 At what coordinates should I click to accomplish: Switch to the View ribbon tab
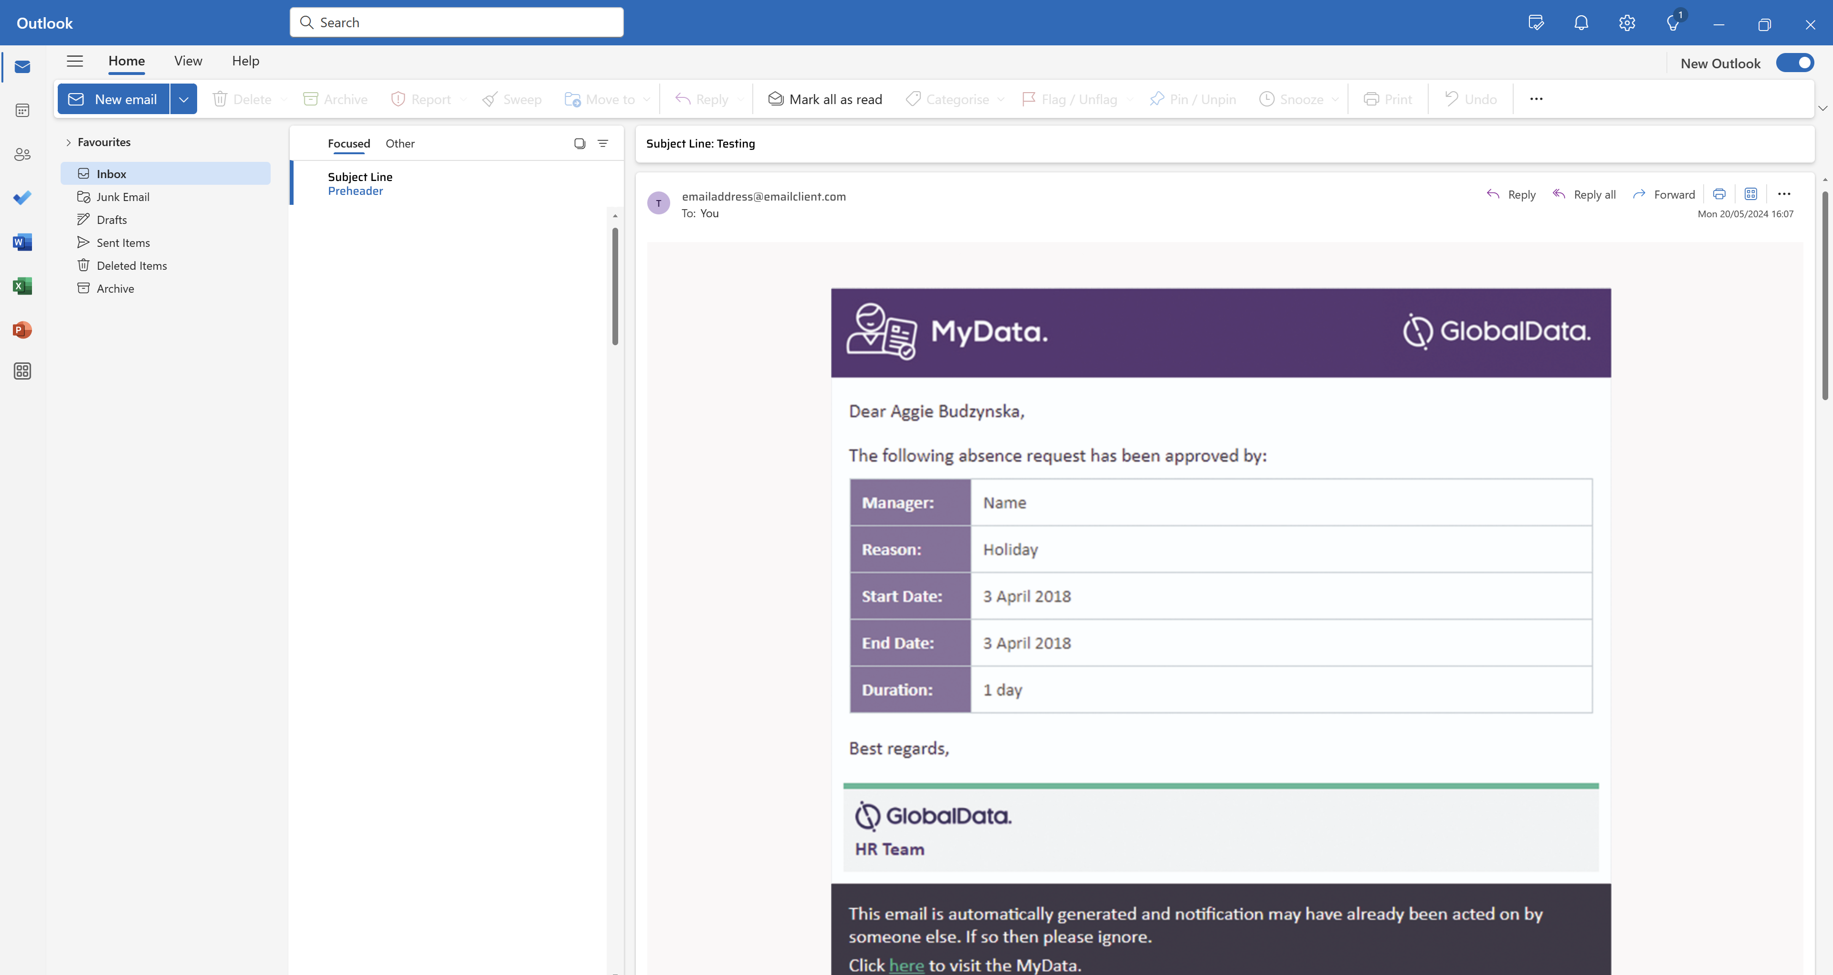tap(188, 61)
